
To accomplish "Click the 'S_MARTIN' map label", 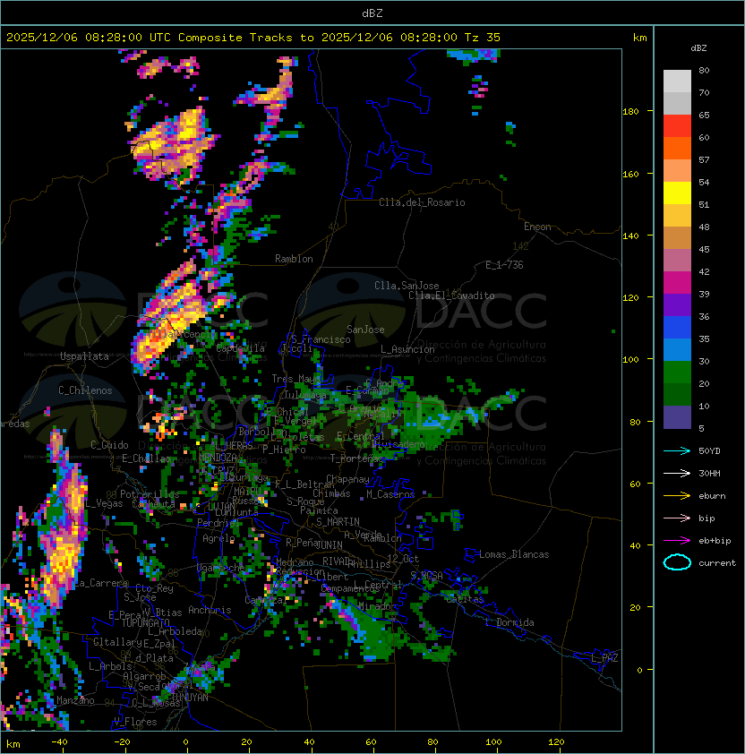I will click(338, 522).
